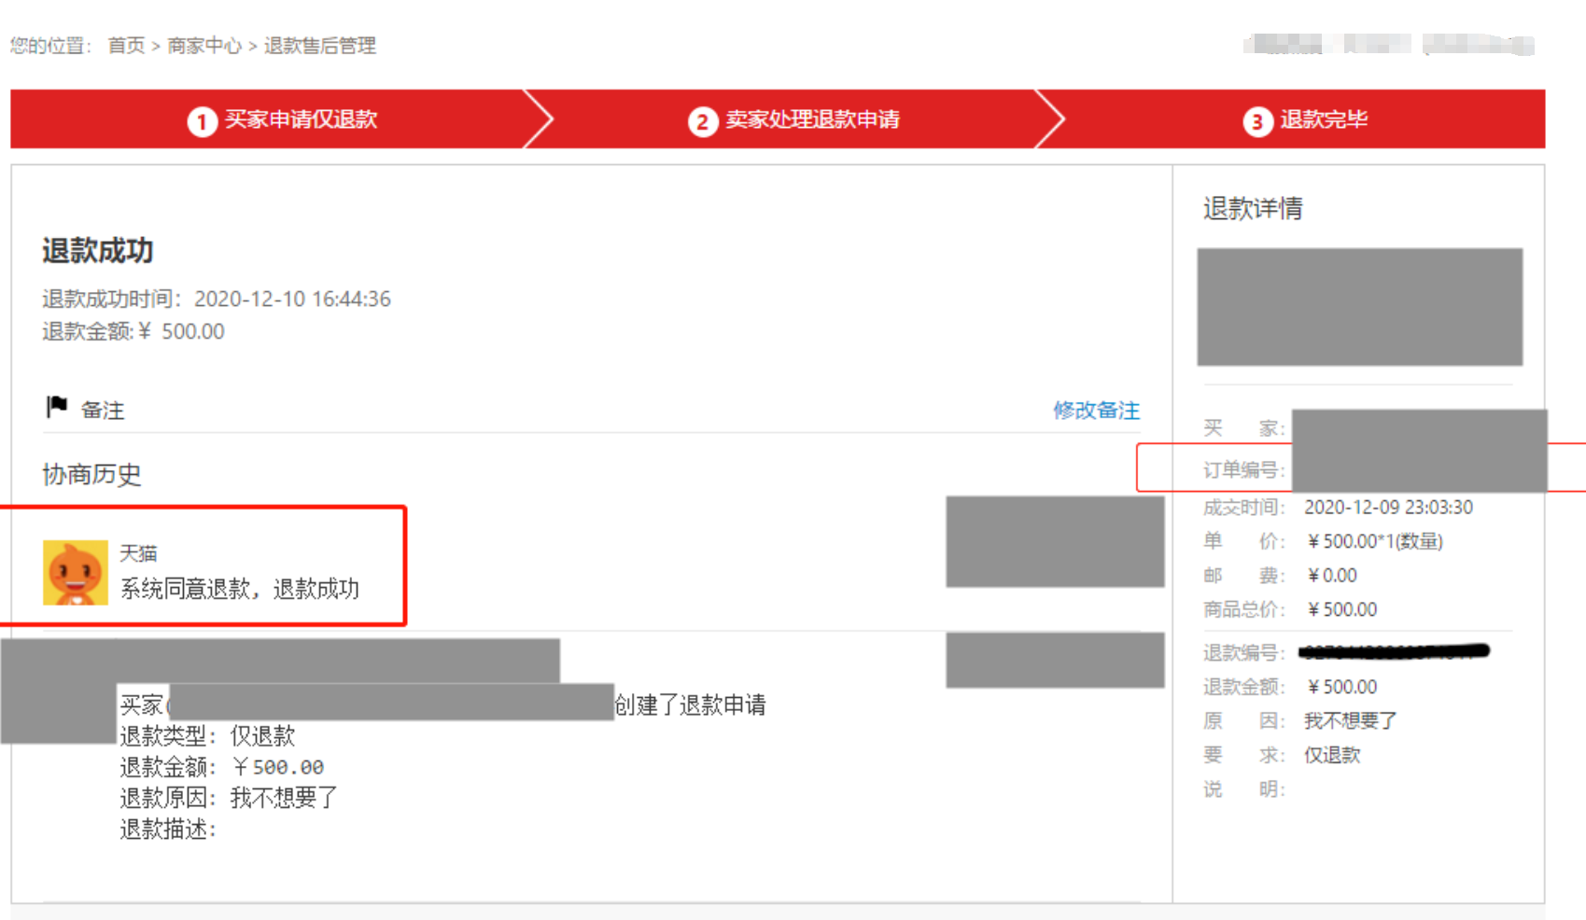Click 退款类型: 仅退款 in the history

coord(207,736)
